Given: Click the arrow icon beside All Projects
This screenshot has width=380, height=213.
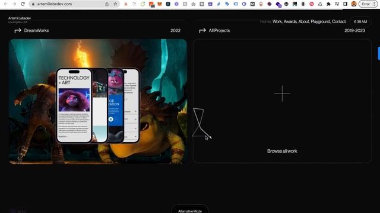Looking at the screenshot, I should pyautogui.click(x=202, y=30).
